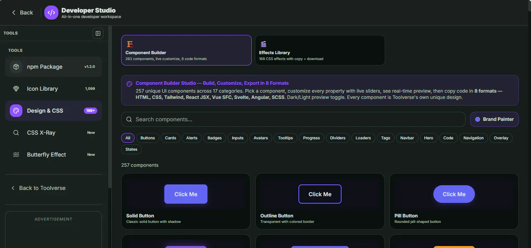
Task: Filter components by Badges
Action: click(215, 138)
